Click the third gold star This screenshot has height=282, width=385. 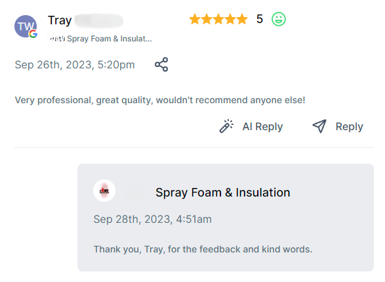218,19
